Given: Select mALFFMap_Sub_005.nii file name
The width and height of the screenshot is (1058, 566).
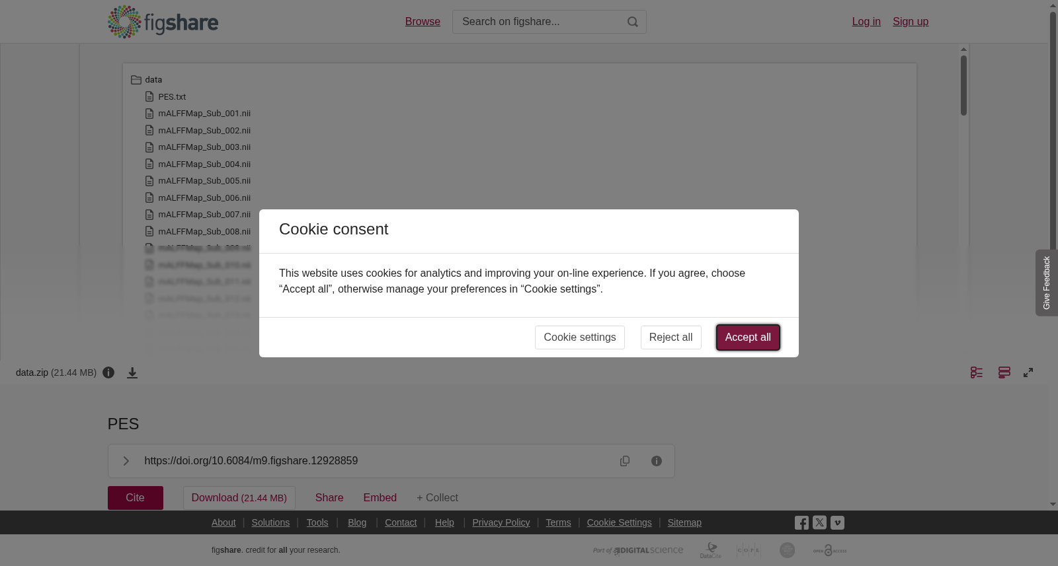Looking at the screenshot, I should [204, 181].
